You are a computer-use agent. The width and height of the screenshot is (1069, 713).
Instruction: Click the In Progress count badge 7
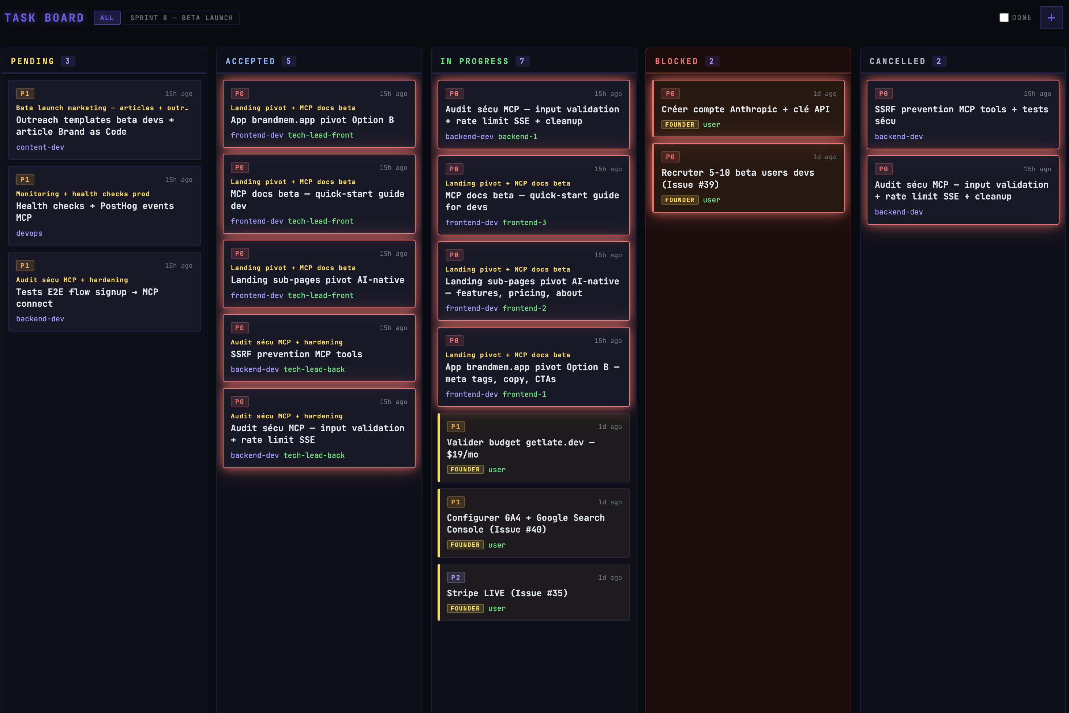click(522, 61)
